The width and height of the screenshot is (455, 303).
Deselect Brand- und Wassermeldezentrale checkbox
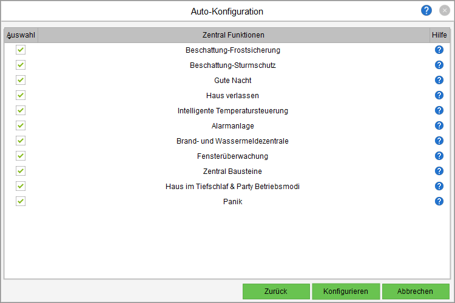point(21,141)
